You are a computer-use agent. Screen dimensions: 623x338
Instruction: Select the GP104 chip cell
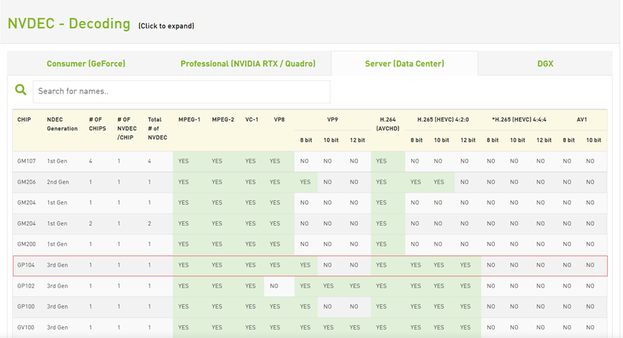(26, 265)
